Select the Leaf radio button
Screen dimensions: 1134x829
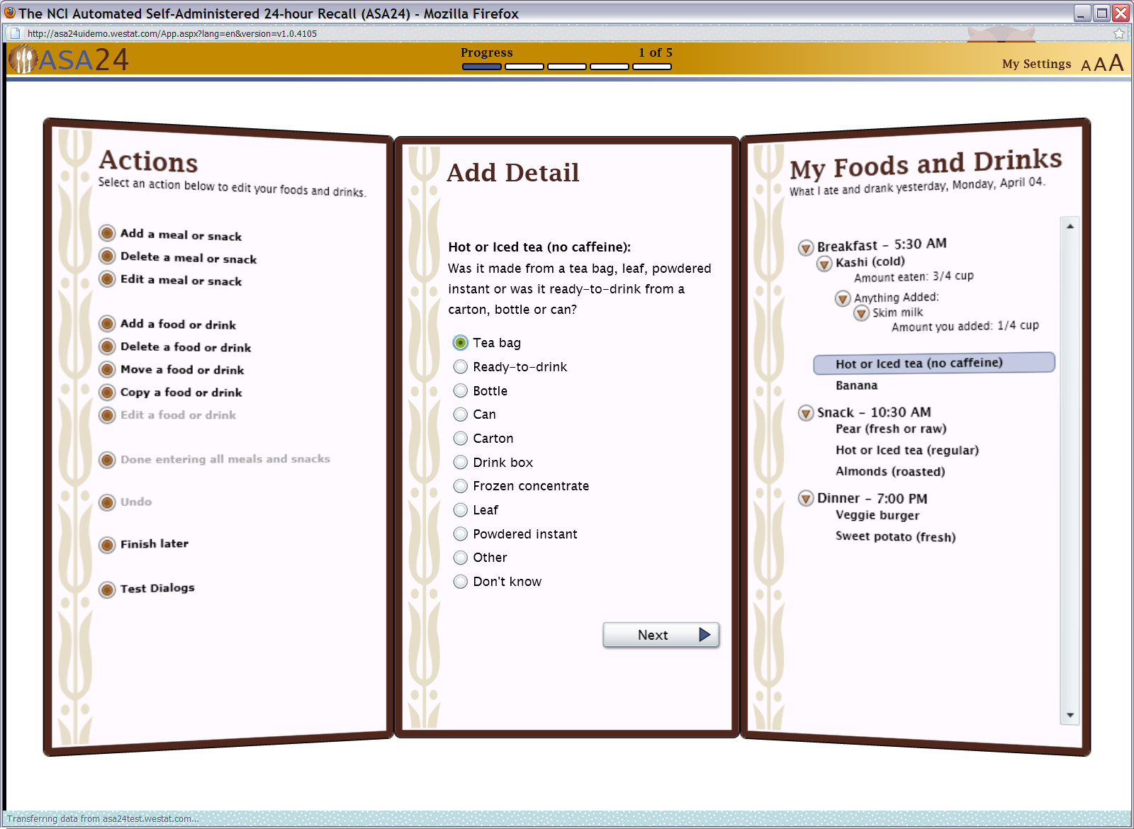461,510
